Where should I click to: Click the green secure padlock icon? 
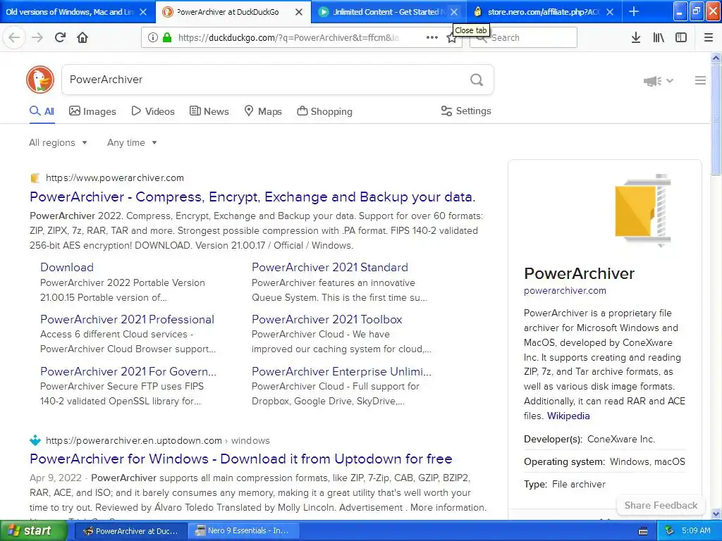point(167,38)
